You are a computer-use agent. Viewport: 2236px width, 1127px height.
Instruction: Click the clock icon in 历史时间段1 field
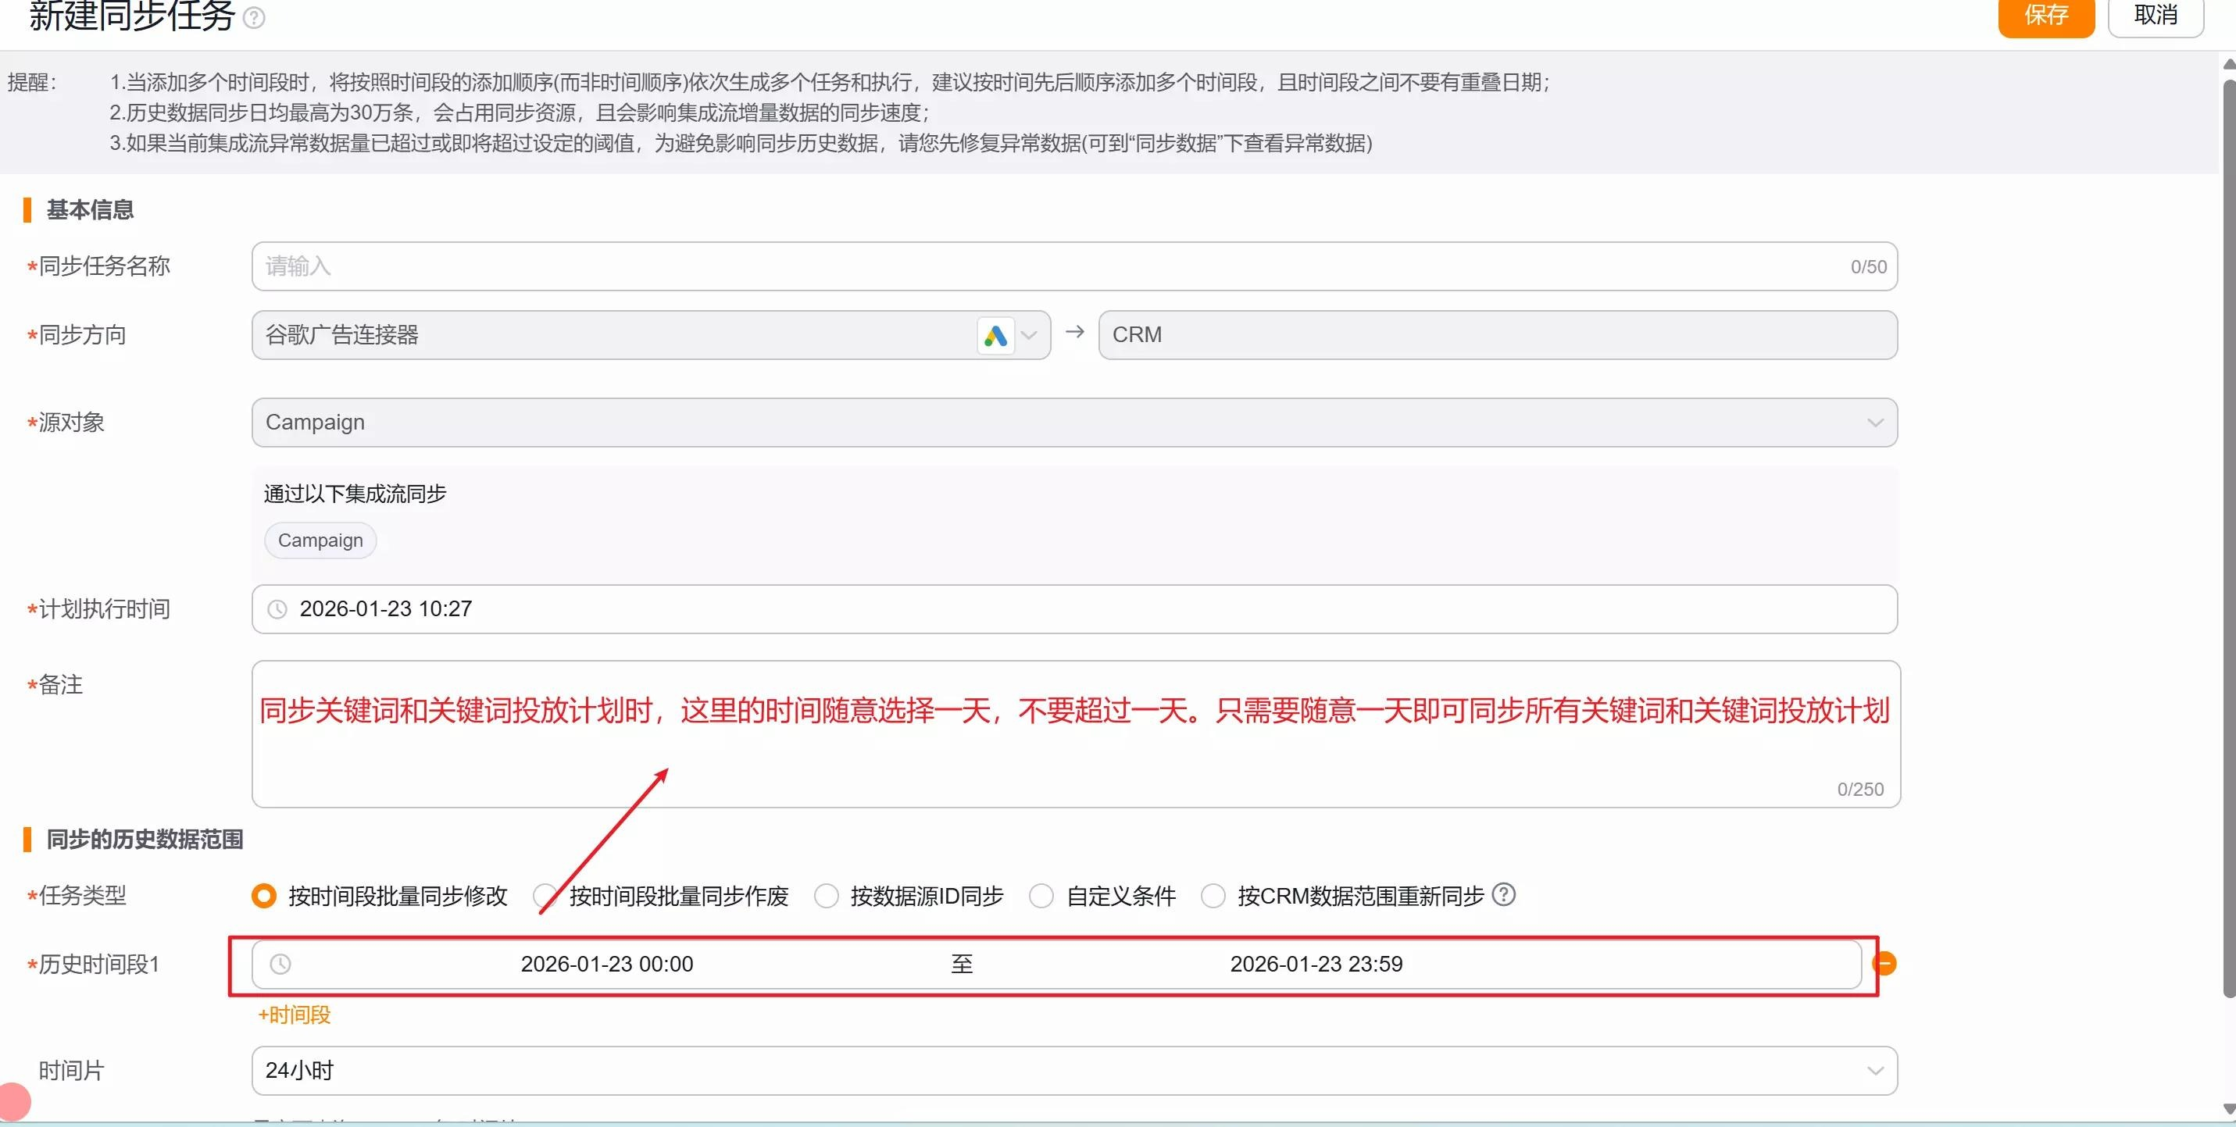point(280,964)
